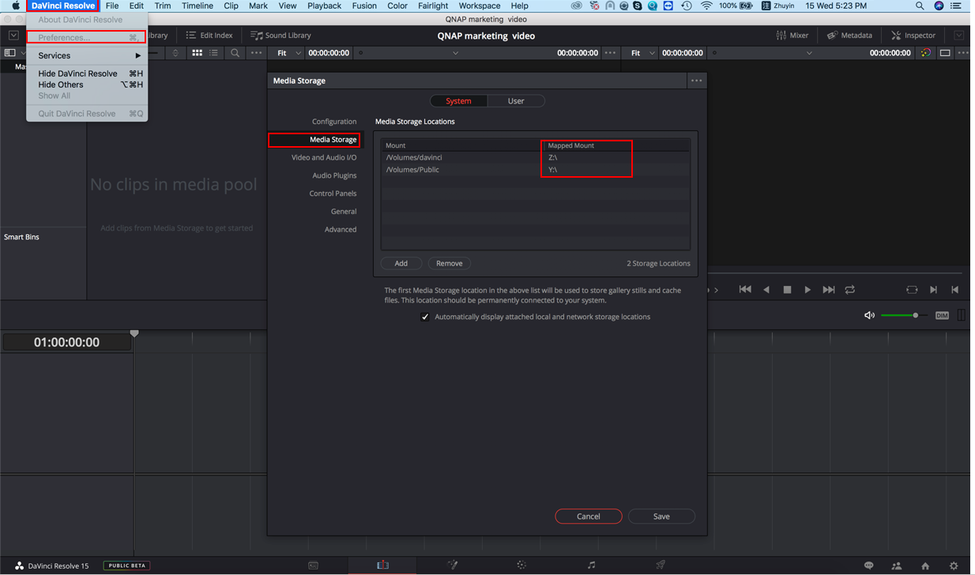Play in reverse in viewer
Screen dimensions: 975x575
point(766,290)
